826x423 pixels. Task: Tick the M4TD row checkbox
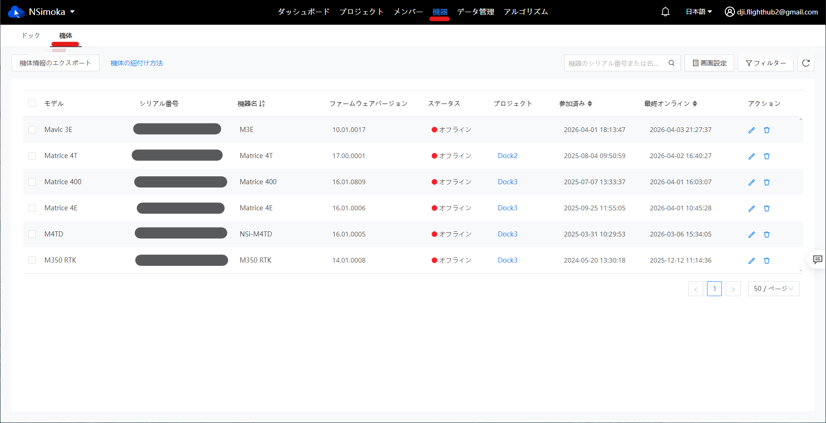click(32, 234)
